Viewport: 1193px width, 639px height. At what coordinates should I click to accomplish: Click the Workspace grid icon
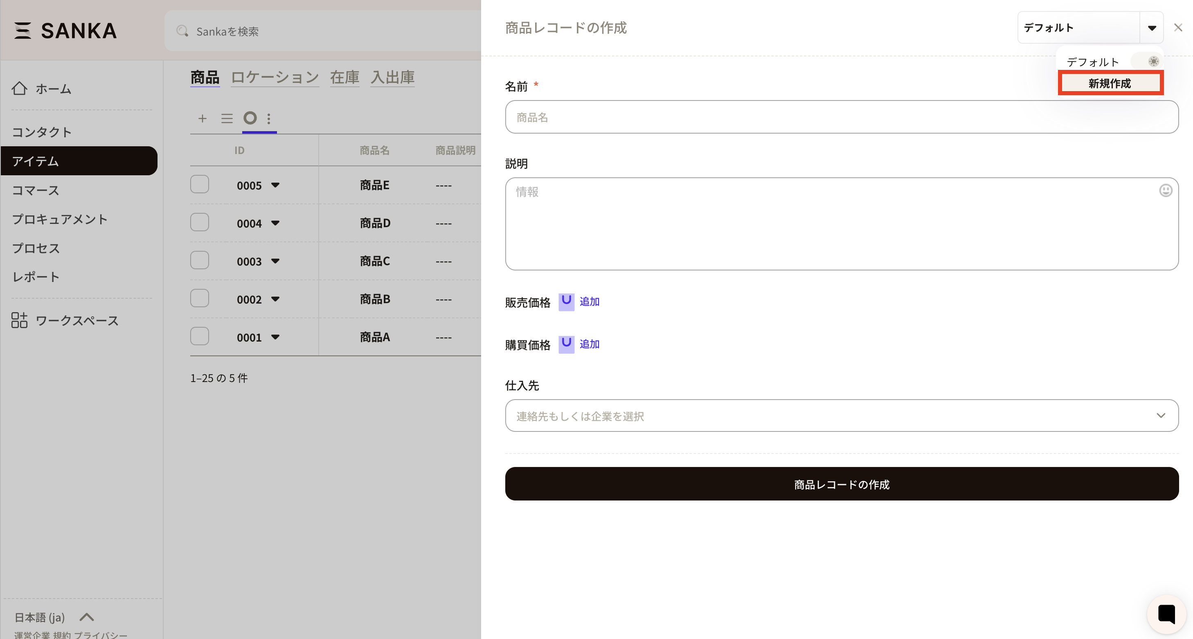(20, 320)
